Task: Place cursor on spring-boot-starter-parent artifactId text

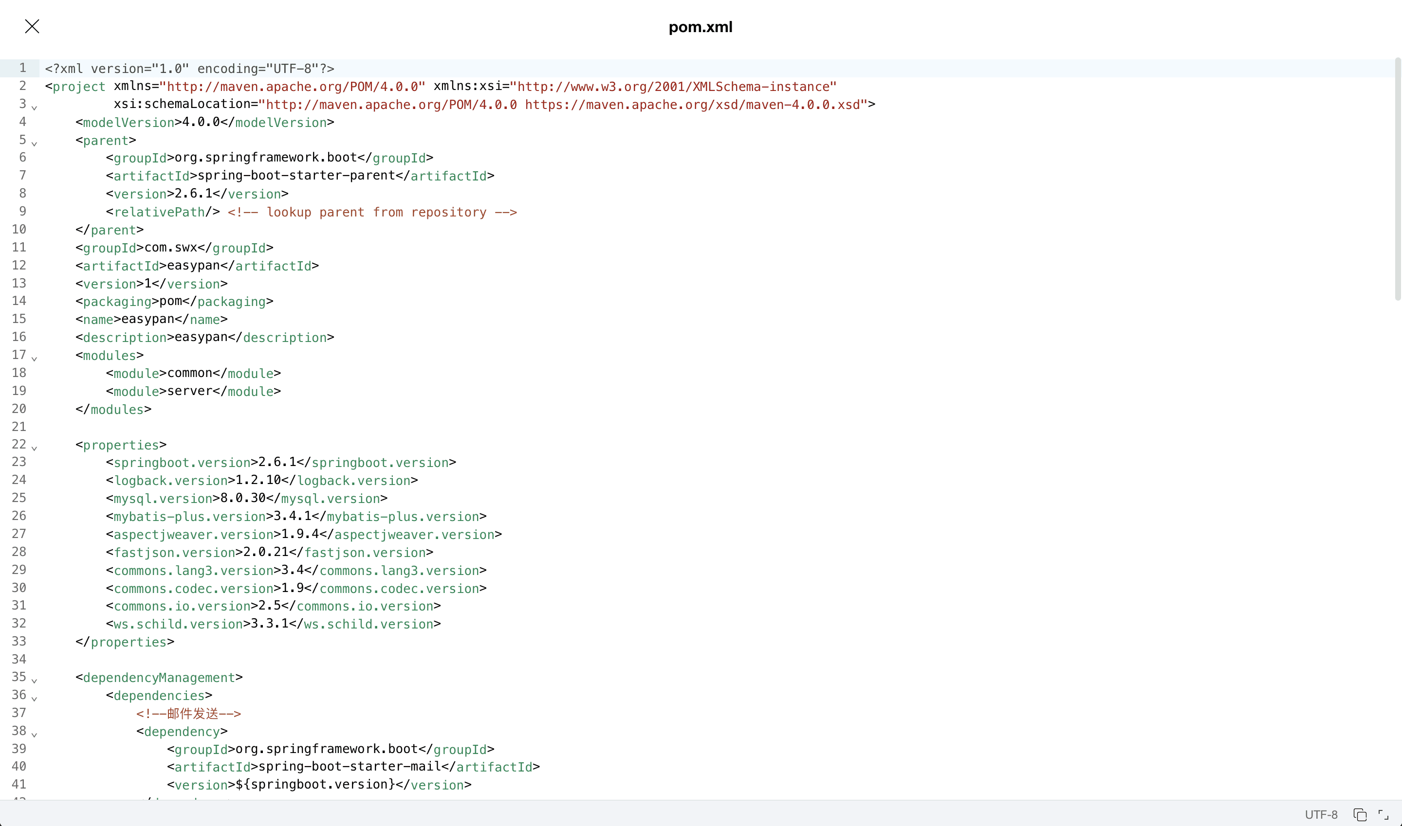Action: pos(296,176)
